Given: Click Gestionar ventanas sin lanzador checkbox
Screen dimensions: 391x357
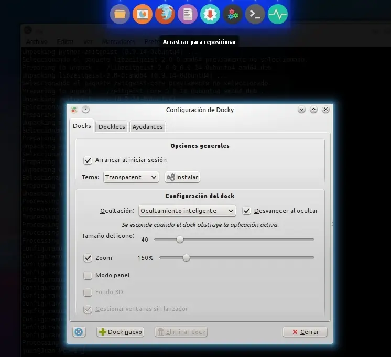Looking at the screenshot, I should pos(88,309).
